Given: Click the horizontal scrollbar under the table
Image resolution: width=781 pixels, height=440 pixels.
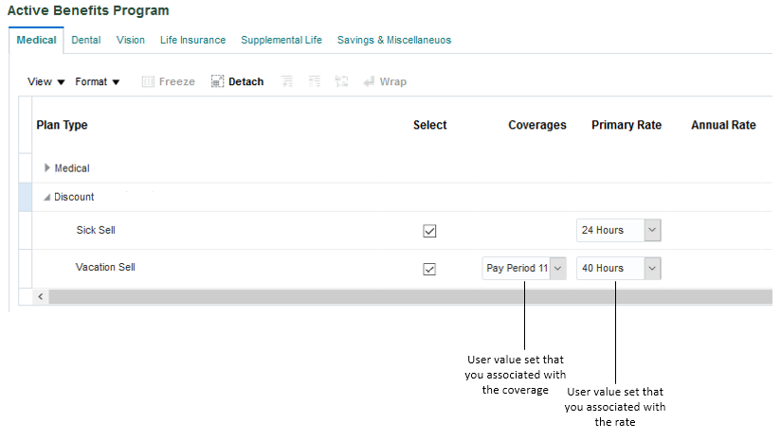Looking at the screenshot, I should click(408, 297).
